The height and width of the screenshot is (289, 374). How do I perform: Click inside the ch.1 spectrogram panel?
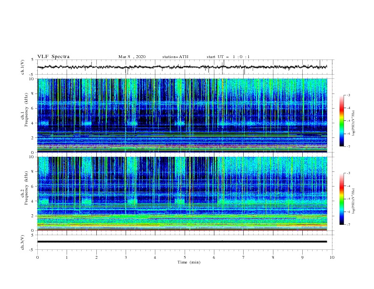182,115
